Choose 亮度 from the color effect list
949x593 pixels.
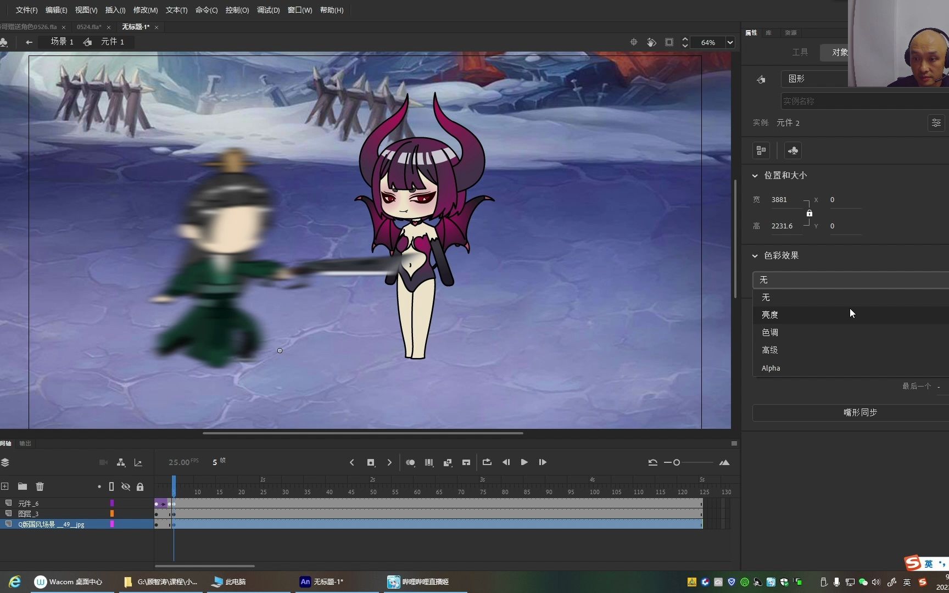(851, 315)
